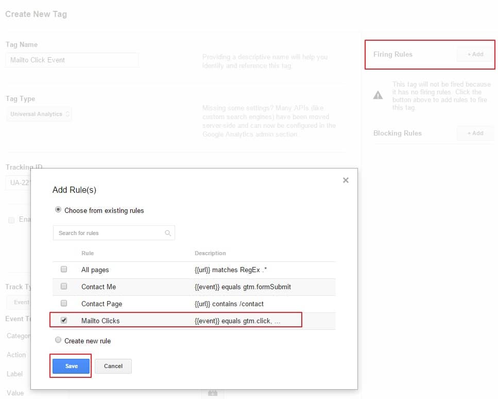Click Save button in Add Rule(s) dialog

[x=71, y=366]
